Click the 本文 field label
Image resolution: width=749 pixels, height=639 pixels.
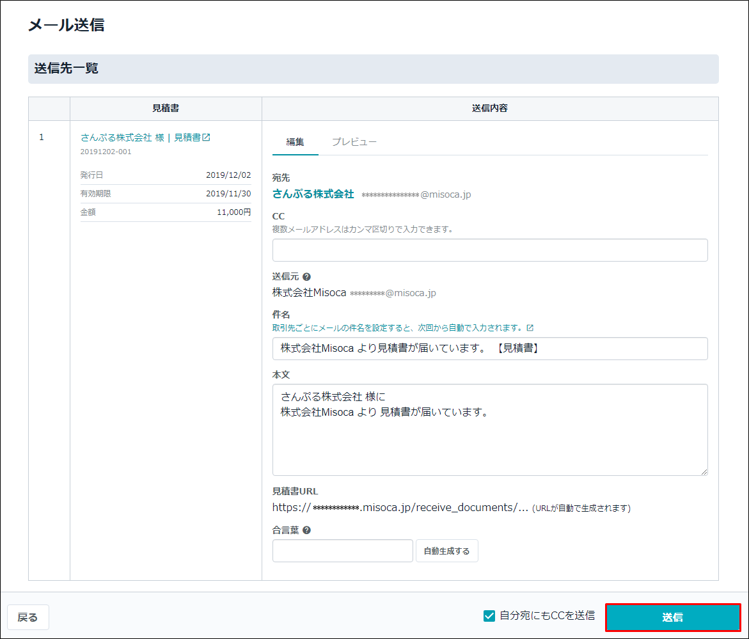(281, 375)
